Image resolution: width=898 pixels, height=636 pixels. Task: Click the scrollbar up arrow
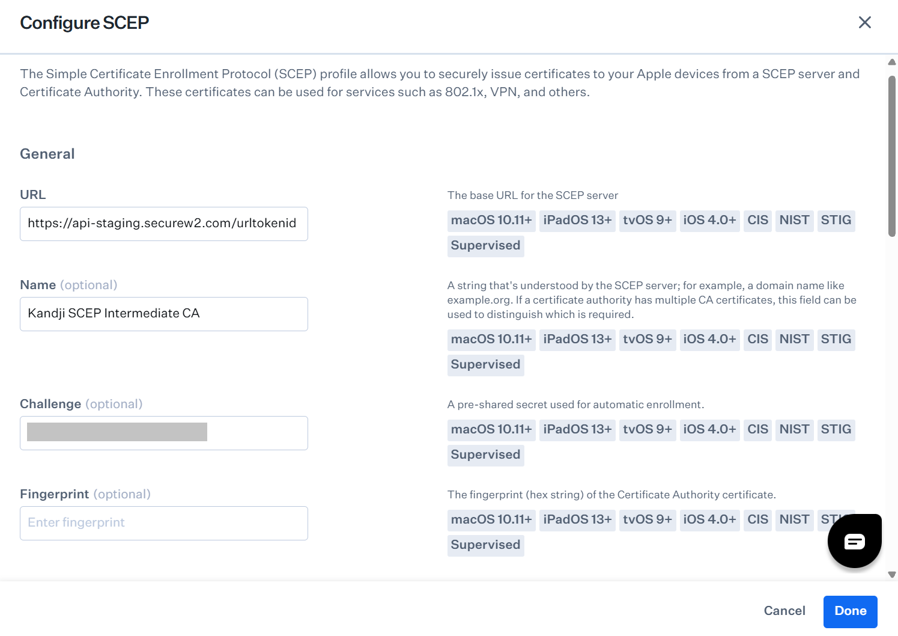tap(892, 62)
